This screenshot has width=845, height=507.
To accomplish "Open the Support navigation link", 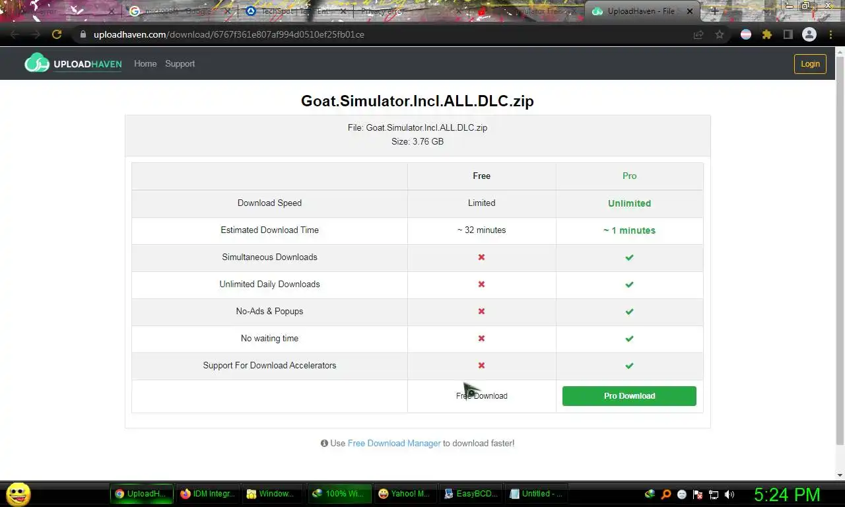I will tap(180, 63).
